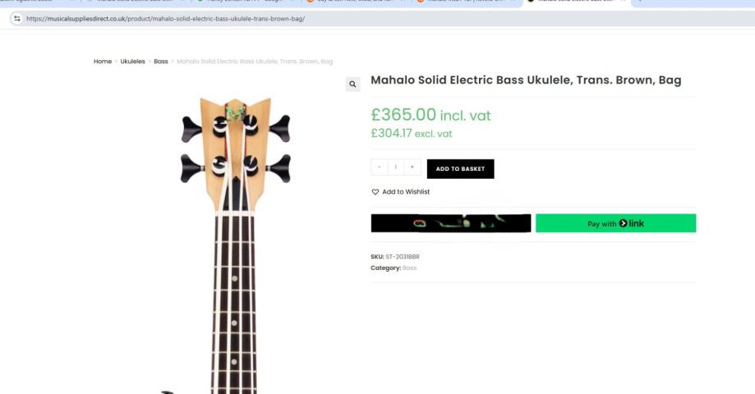The image size is (755, 394).
Task: Decrease quantity with the minus button
Action: coord(380,167)
